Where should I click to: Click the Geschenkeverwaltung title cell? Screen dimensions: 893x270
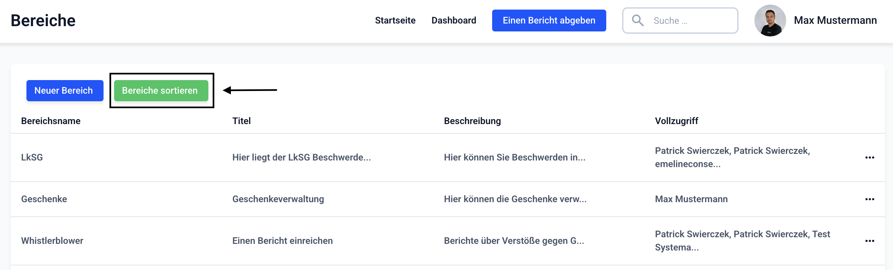[278, 199]
